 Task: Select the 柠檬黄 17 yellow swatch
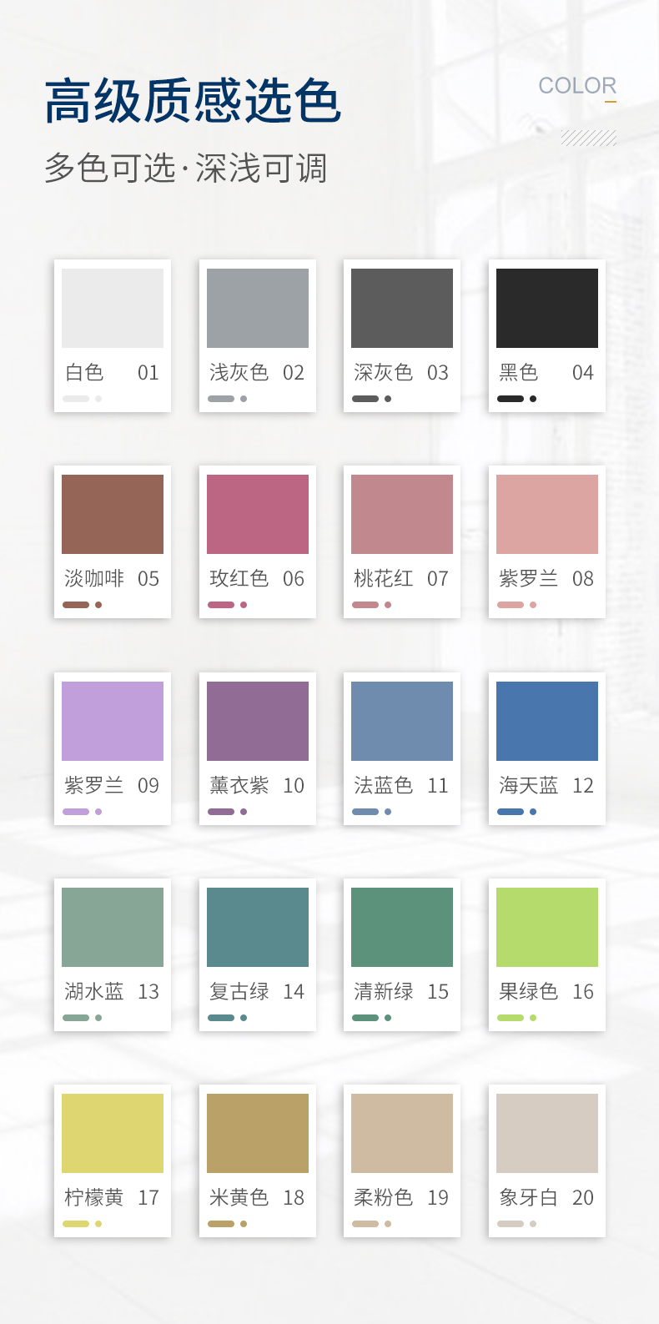(x=113, y=1133)
